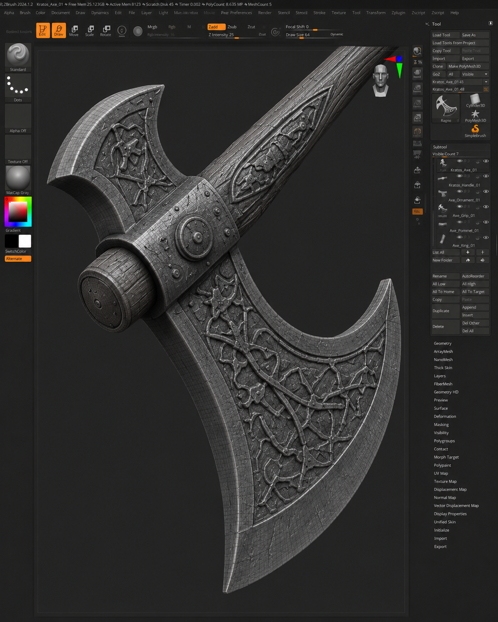Select the Move tool icon
This screenshot has width=498, height=622.
pyautogui.click(x=74, y=30)
